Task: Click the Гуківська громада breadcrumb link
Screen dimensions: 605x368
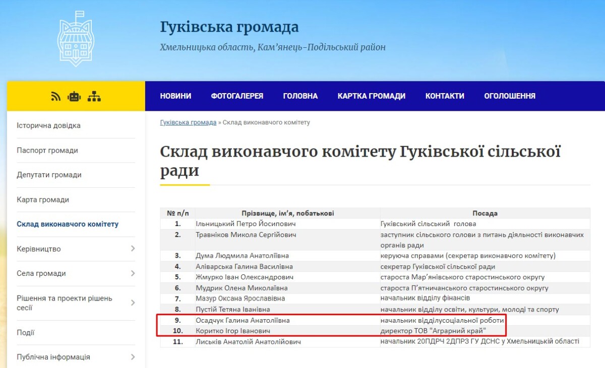Action: pos(188,122)
